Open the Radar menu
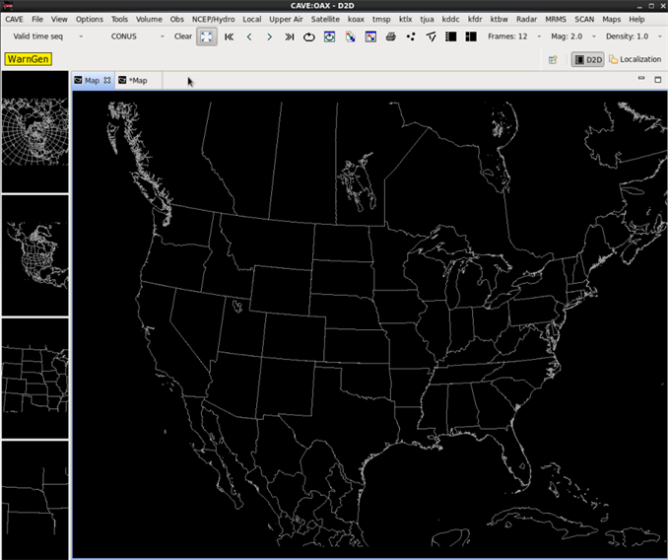This screenshot has width=668, height=560. (526, 19)
